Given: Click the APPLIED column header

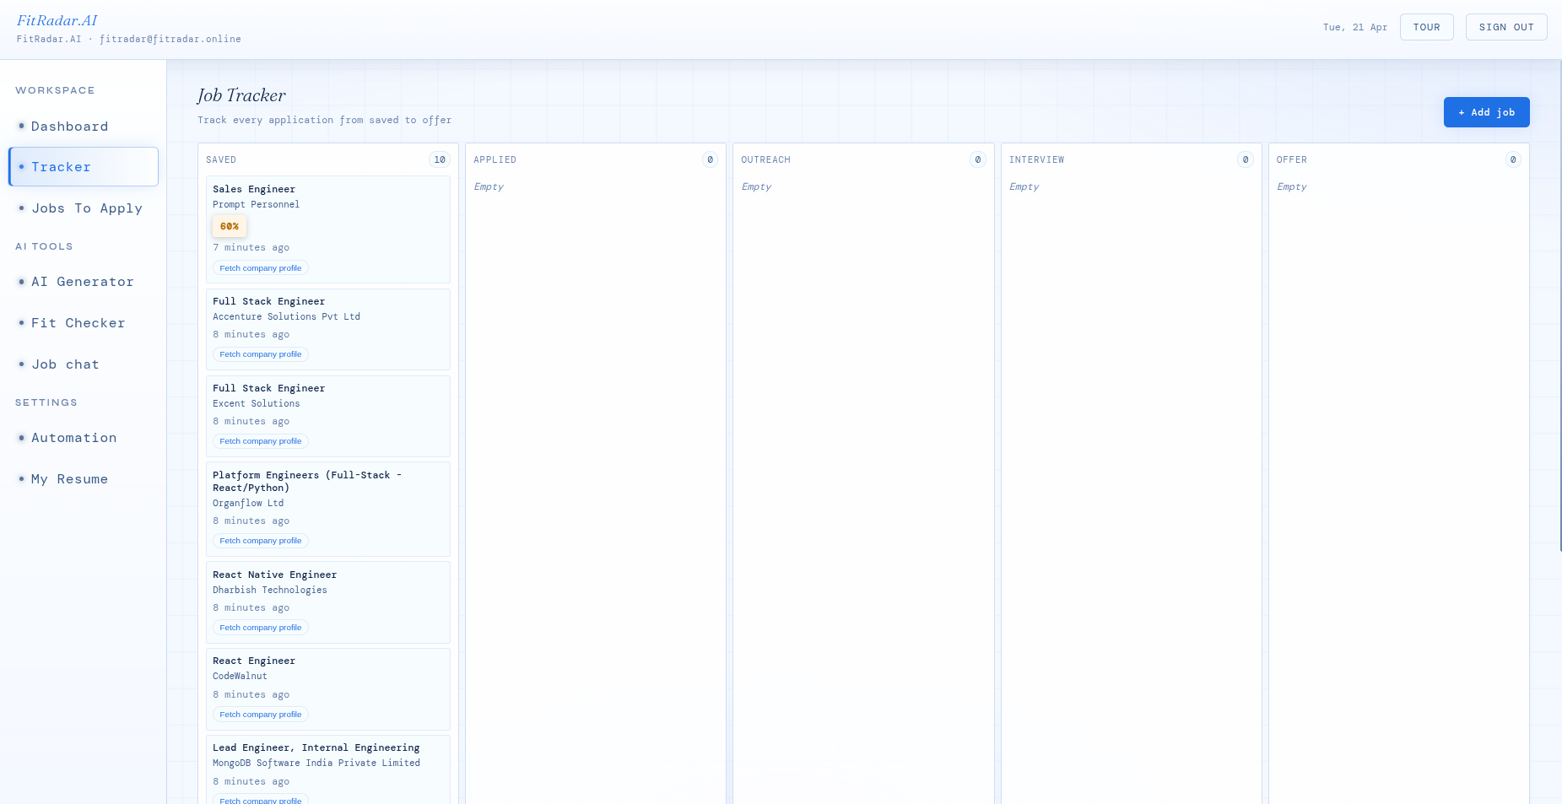Looking at the screenshot, I should (x=495, y=159).
